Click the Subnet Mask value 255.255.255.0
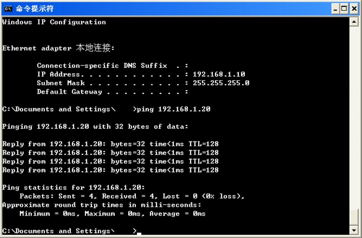 [x=221, y=83]
